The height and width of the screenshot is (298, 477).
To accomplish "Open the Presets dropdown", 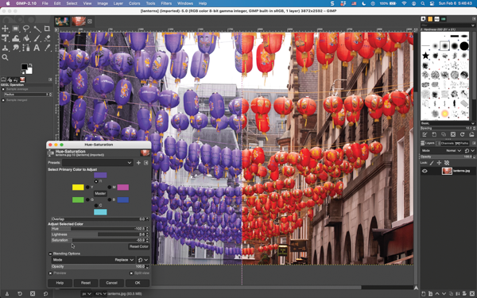I will [x=97, y=163].
